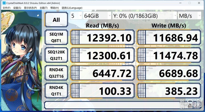Run the RND4K Q32T16 test
Screen dimensions: 205x112
point(56,73)
